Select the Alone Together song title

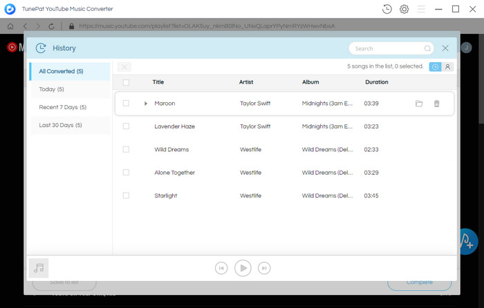174,173
